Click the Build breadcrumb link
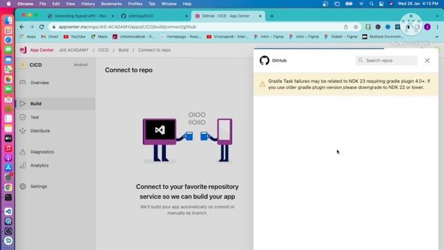Image resolution: width=444 pixels, height=250 pixels. point(123,50)
